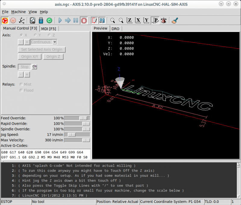The image size is (241, 205).
Task: Click the Jog Speed slider
Action: coord(77,135)
